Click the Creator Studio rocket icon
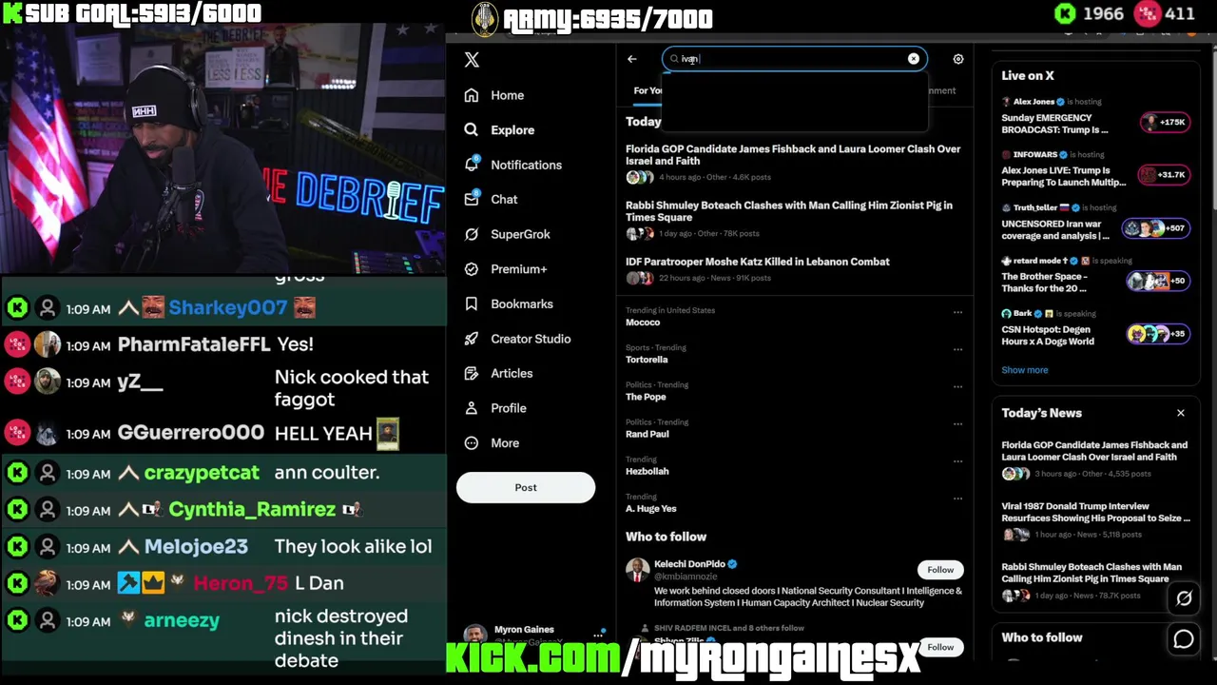 click(x=472, y=339)
